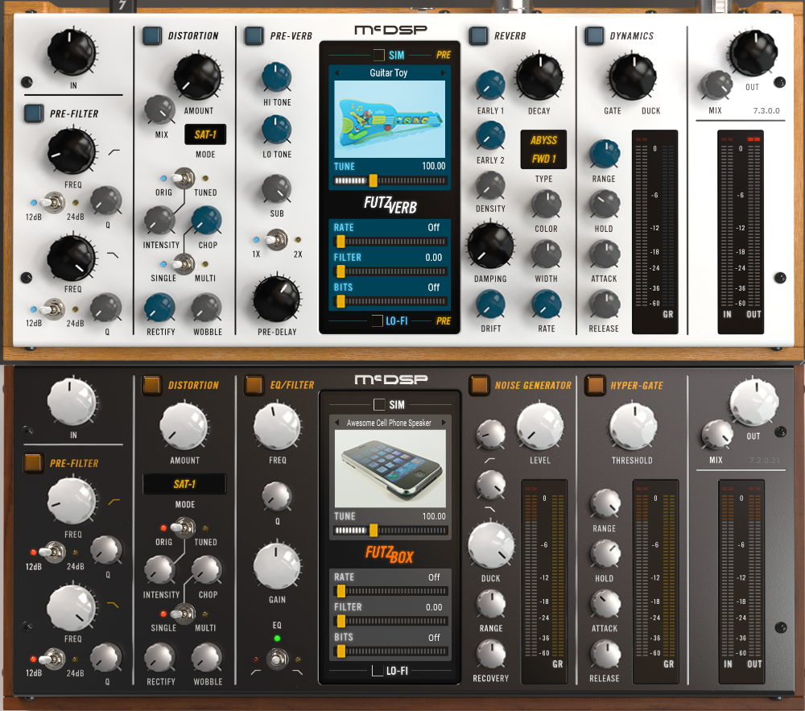Screen dimensions: 805x711
Task: Toggle FutzBox EQ/Filter enable button
Action: (254, 385)
